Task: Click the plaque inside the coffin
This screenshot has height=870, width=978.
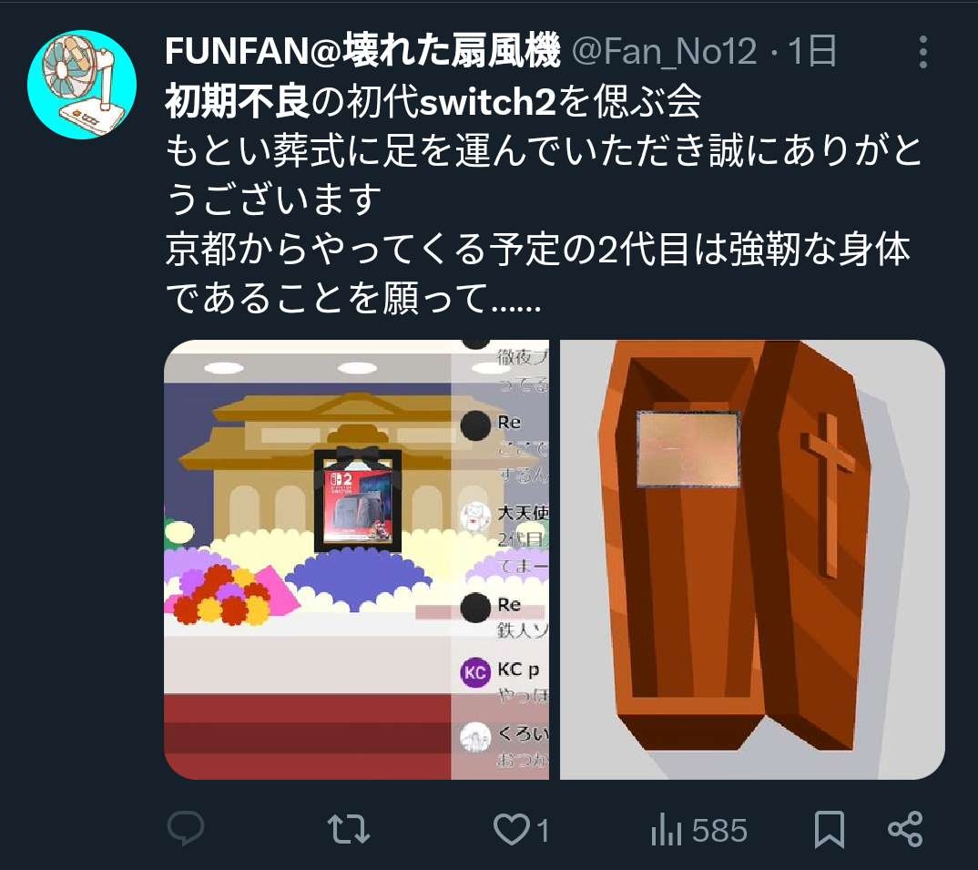Action: click(x=688, y=449)
